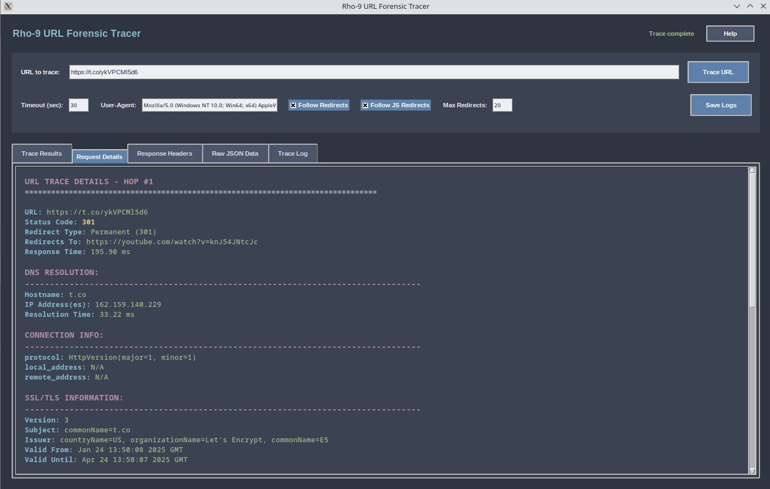Open the Trace Log tab
This screenshot has height=489, width=770.
pyautogui.click(x=293, y=153)
